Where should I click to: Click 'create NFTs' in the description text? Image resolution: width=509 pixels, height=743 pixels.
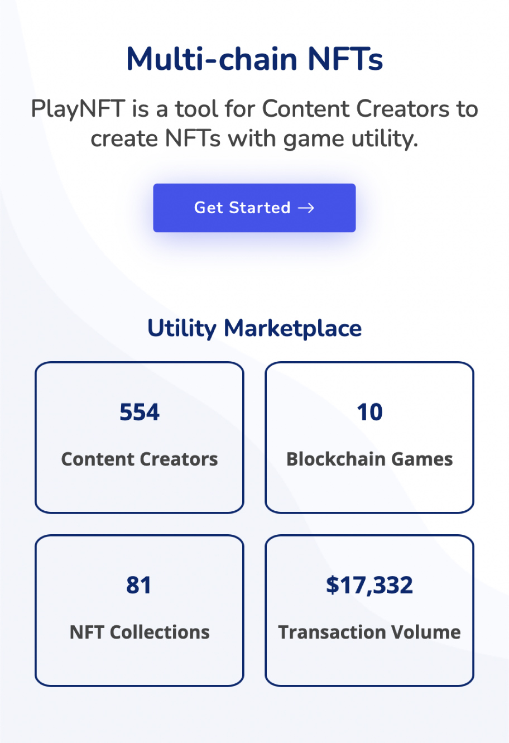(x=156, y=138)
